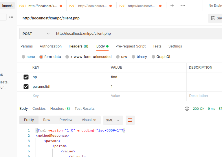Screen dimensions: 222x157
Task: Click the 'op' key cell
Action: [69, 77]
